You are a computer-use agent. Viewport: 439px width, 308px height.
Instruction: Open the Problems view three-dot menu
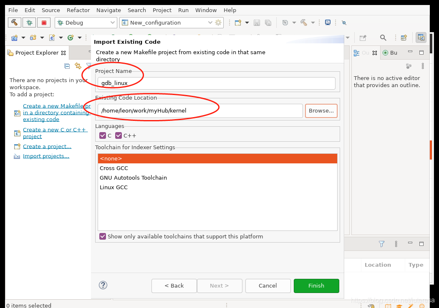click(x=396, y=244)
